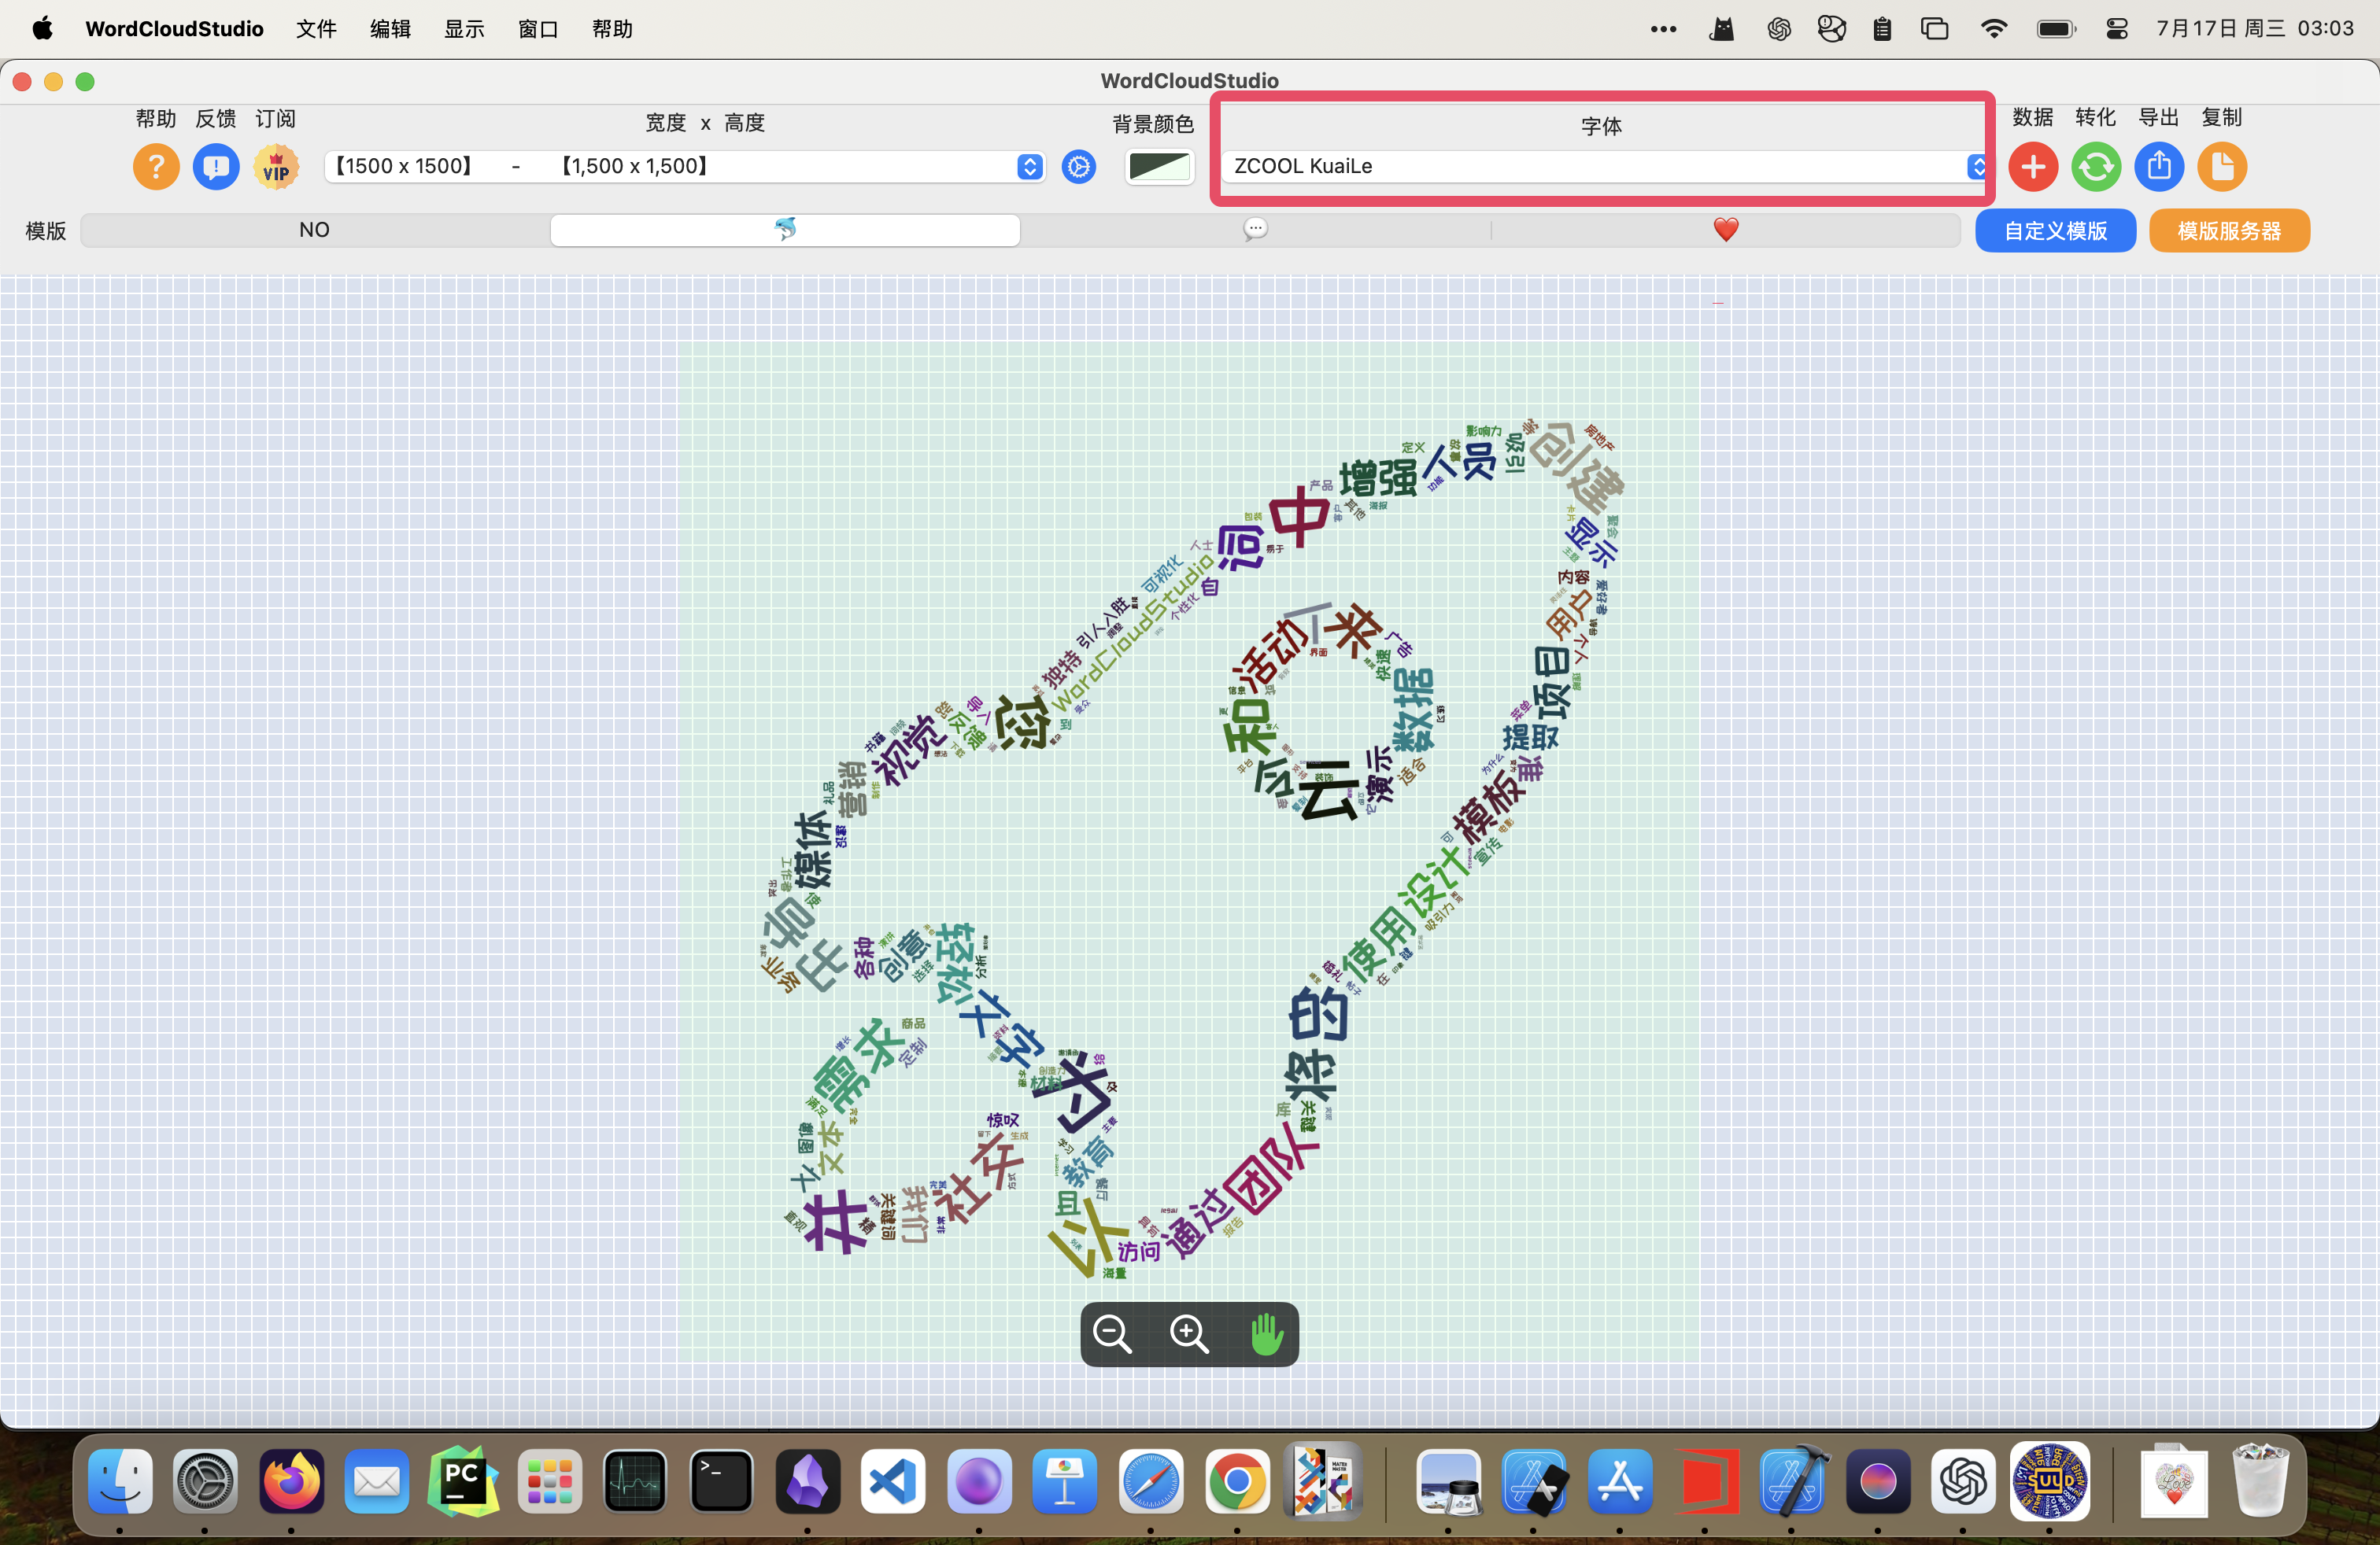The height and width of the screenshot is (1545, 2380).
Task: Click the 【1500 x 1500】 size text
Action: click(404, 166)
